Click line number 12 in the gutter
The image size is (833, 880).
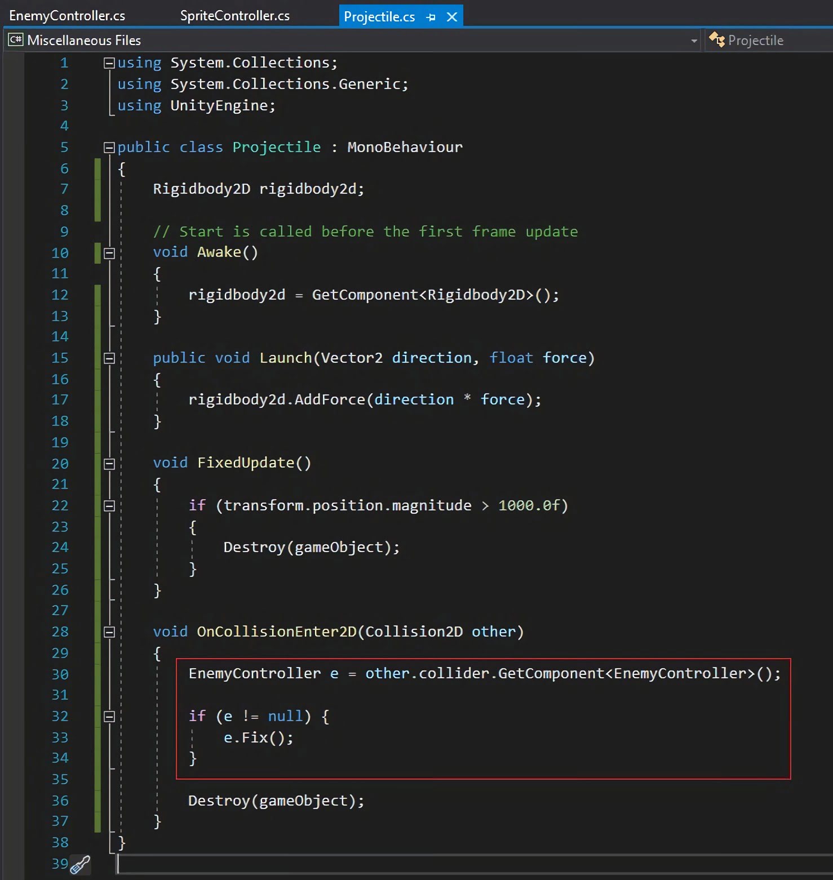tap(60, 295)
